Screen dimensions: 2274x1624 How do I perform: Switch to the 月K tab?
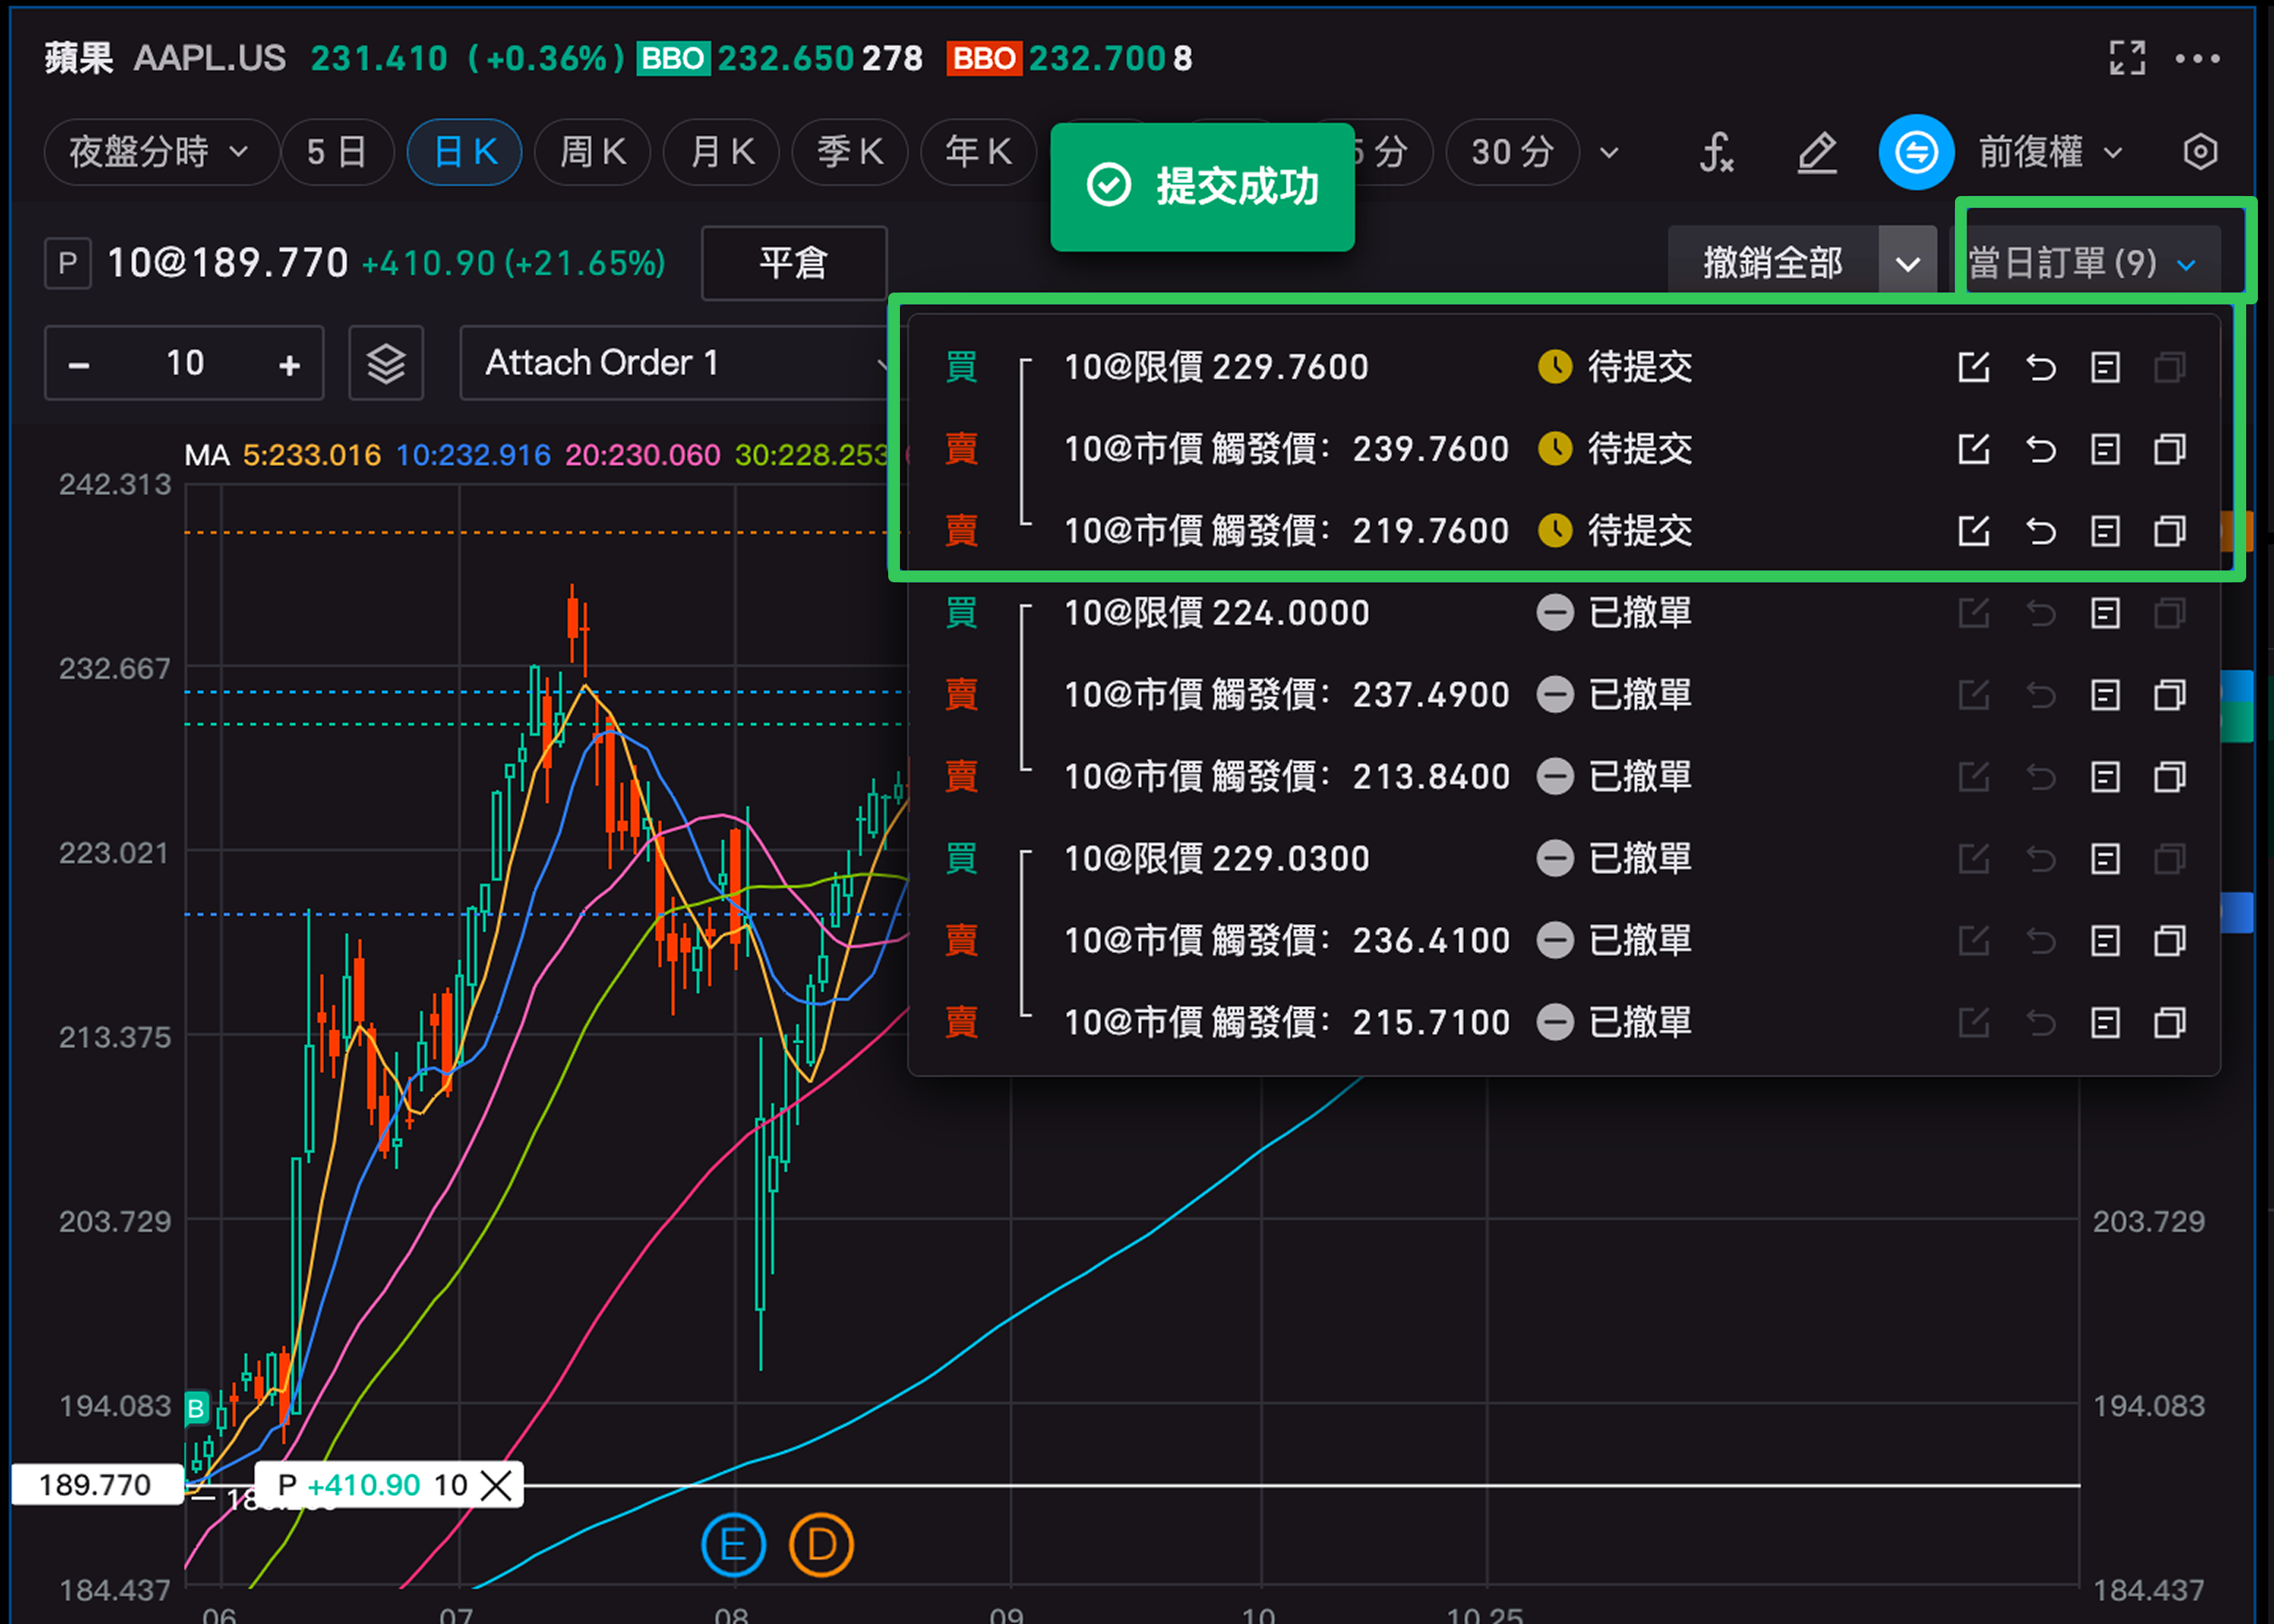click(x=721, y=153)
